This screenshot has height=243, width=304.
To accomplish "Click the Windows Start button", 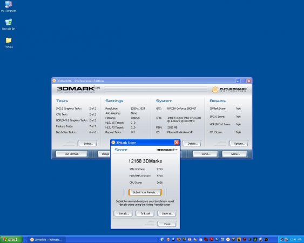I will point(11,240).
